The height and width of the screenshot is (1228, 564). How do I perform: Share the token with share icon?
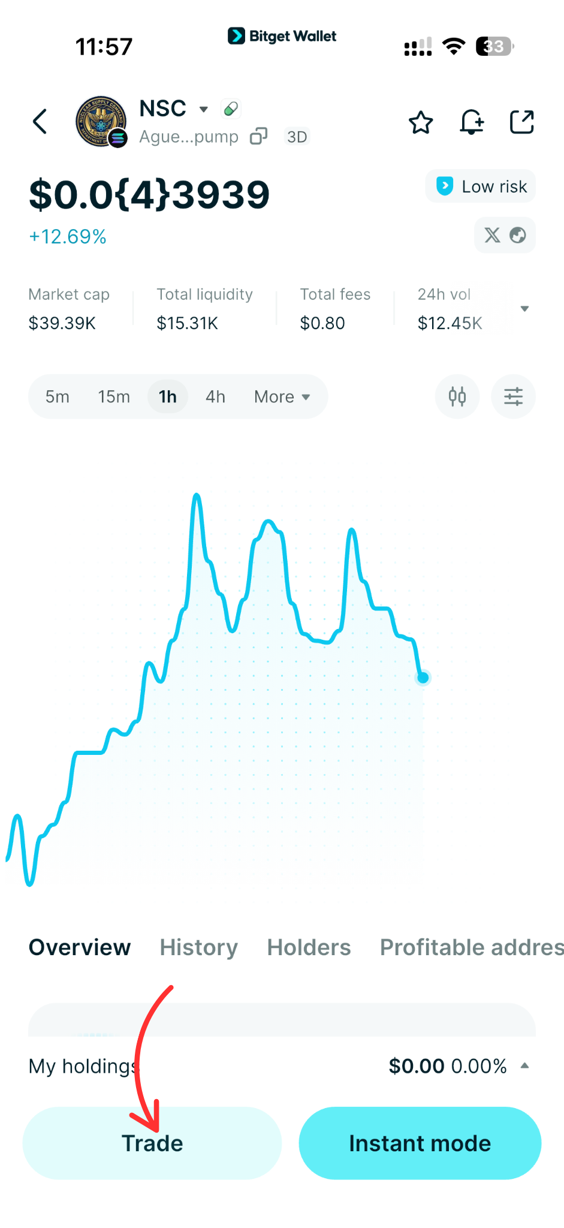coord(521,122)
